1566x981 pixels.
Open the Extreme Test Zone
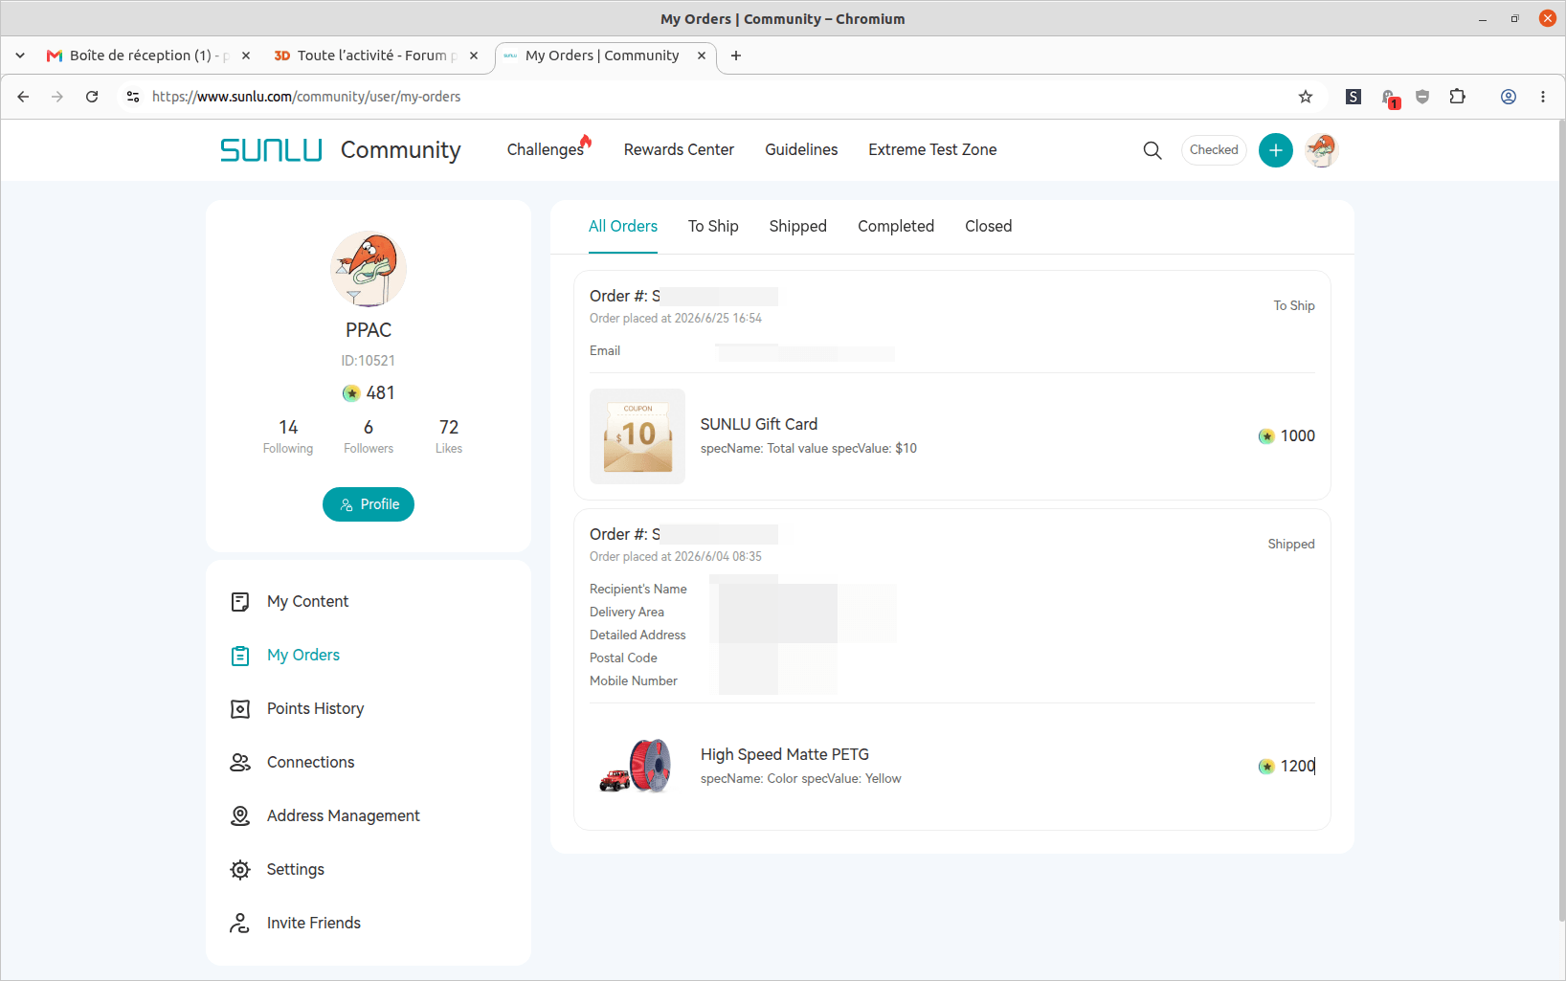[x=932, y=150]
